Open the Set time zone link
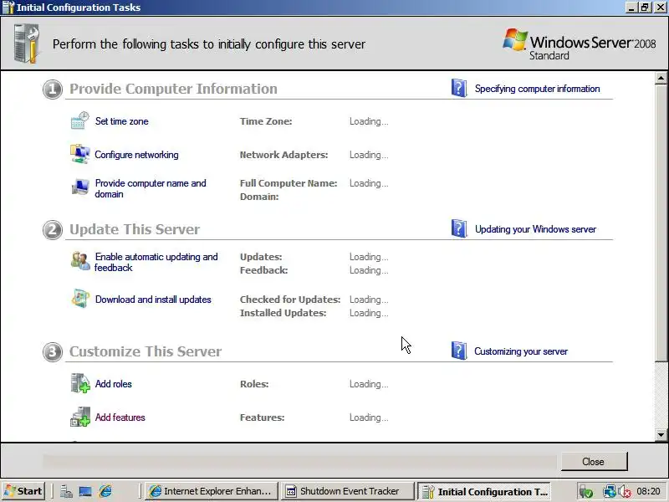The width and height of the screenshot is (669, 502). pyautogui.click(x=121, y=121)
